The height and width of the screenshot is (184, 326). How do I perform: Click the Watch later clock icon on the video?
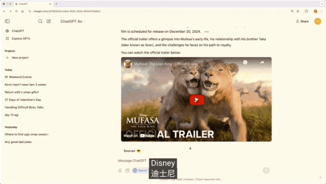(x=245, y=62)
